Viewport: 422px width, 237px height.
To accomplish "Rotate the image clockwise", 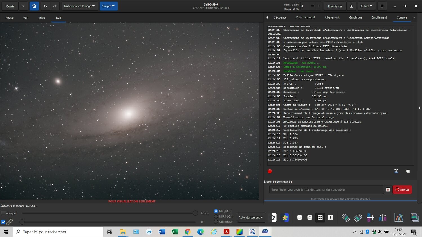I will click(358, 218).
